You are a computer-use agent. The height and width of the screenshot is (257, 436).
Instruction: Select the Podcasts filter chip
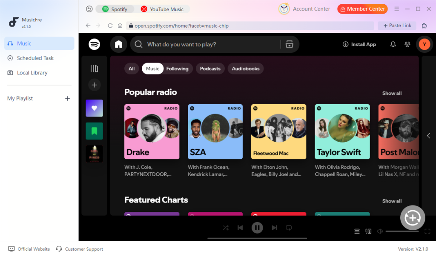[x=210, y=69]
